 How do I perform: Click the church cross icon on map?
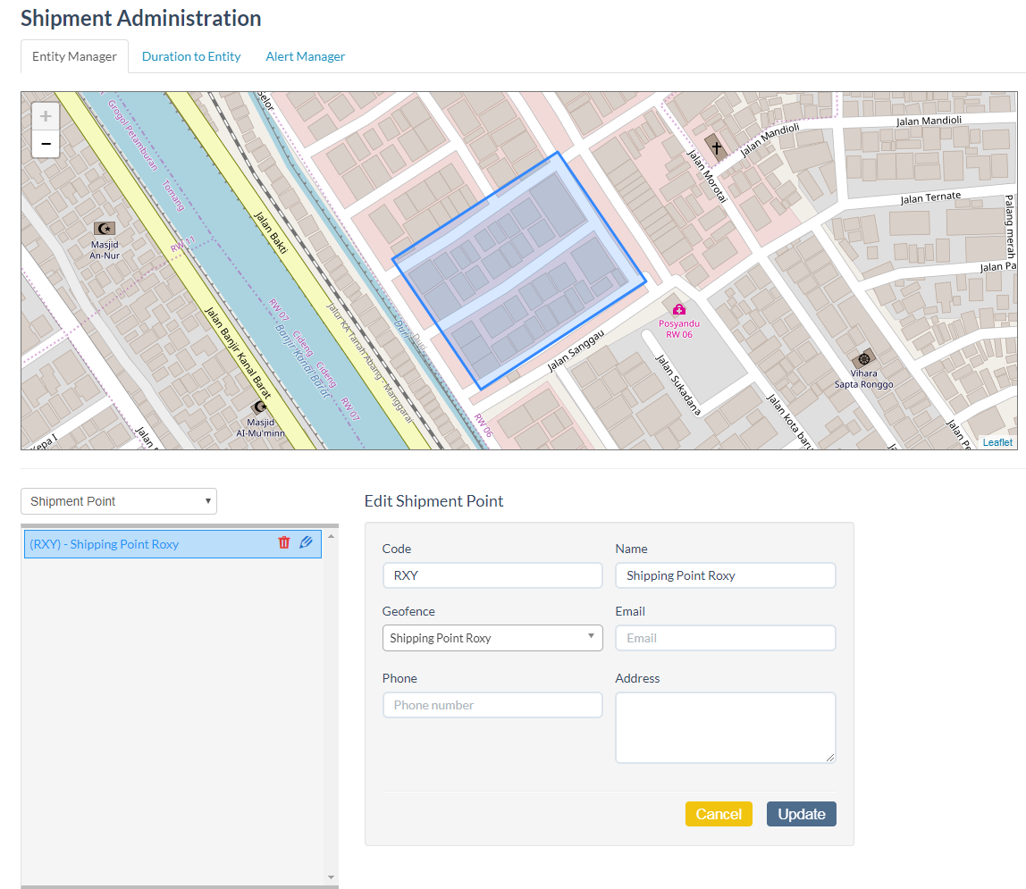pos(715,147)
